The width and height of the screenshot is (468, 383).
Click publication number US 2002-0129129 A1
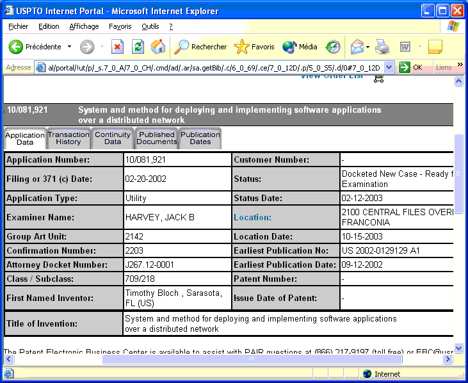tap(380, 250)
